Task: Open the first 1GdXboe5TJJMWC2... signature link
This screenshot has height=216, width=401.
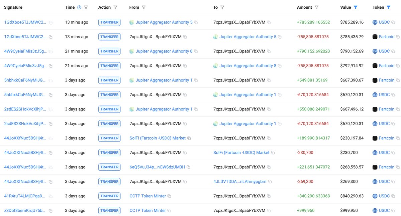Action: 25,22
